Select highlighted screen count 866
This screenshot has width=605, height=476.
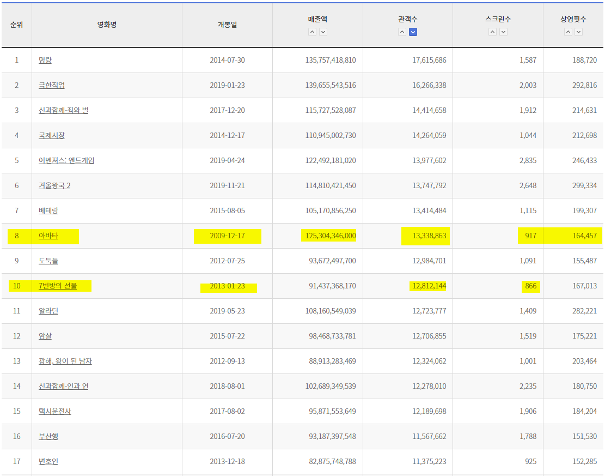530,286
